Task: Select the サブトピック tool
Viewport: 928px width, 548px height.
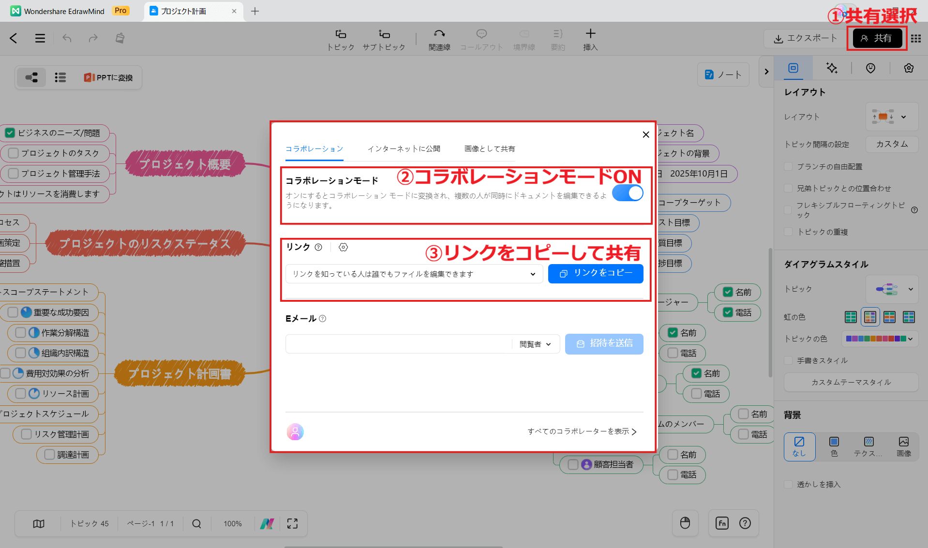Action: point(384,39)
